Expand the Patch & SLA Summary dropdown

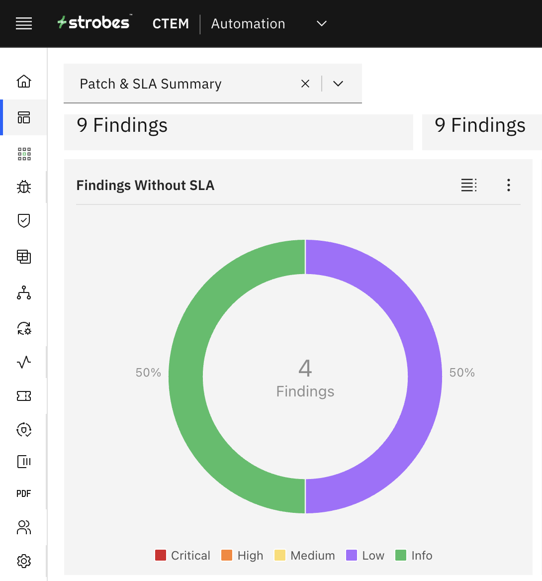338,84
